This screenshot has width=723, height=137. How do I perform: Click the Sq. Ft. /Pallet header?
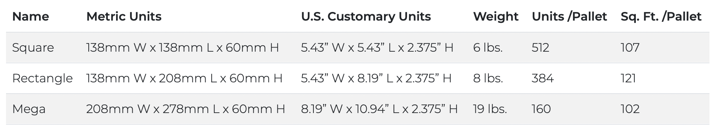coord(661,16)
